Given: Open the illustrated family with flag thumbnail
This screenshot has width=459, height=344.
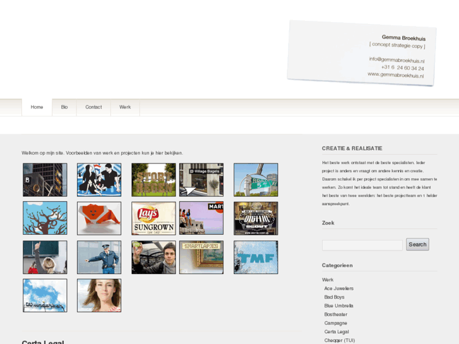Looking at the screenshot, I should tap(99, 180).
